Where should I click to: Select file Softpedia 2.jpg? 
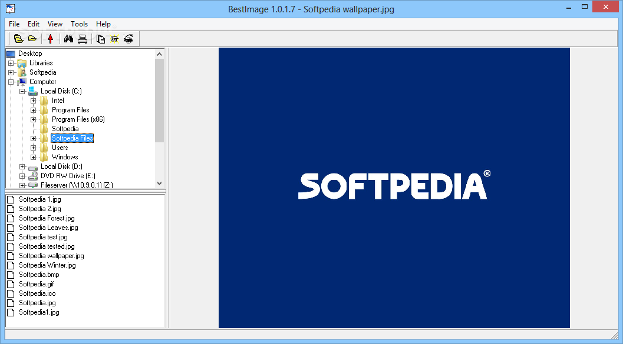pyautogui.click(x=39, y=209)
